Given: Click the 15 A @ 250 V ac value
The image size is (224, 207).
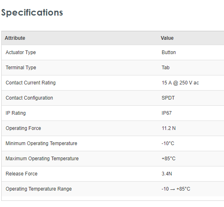Looking at the screenshot, I should tap(180, 83).
